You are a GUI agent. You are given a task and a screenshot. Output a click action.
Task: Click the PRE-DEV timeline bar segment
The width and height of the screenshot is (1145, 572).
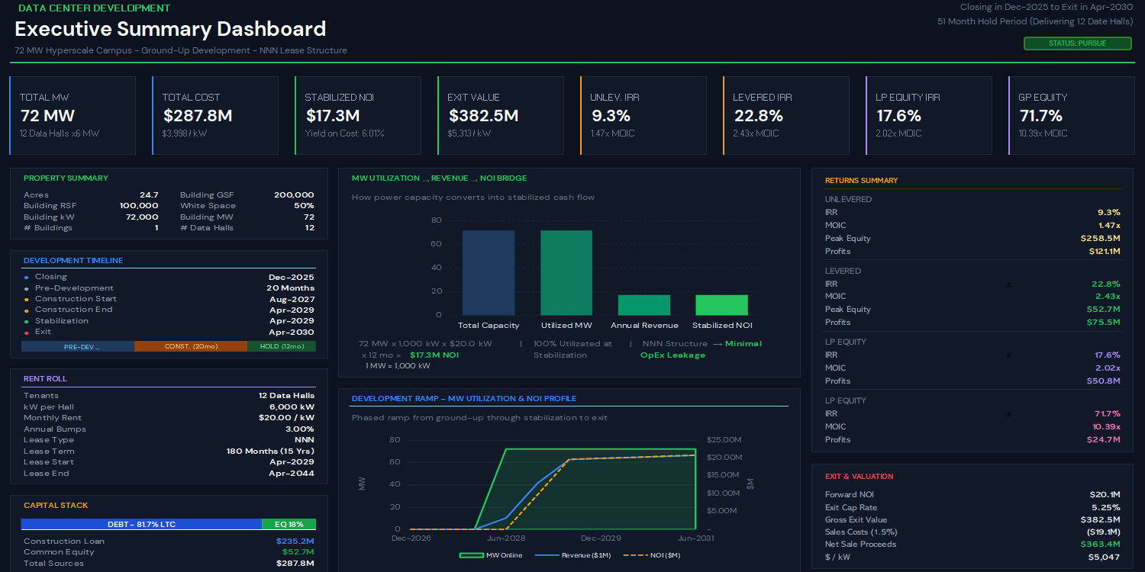click(78, 346)
